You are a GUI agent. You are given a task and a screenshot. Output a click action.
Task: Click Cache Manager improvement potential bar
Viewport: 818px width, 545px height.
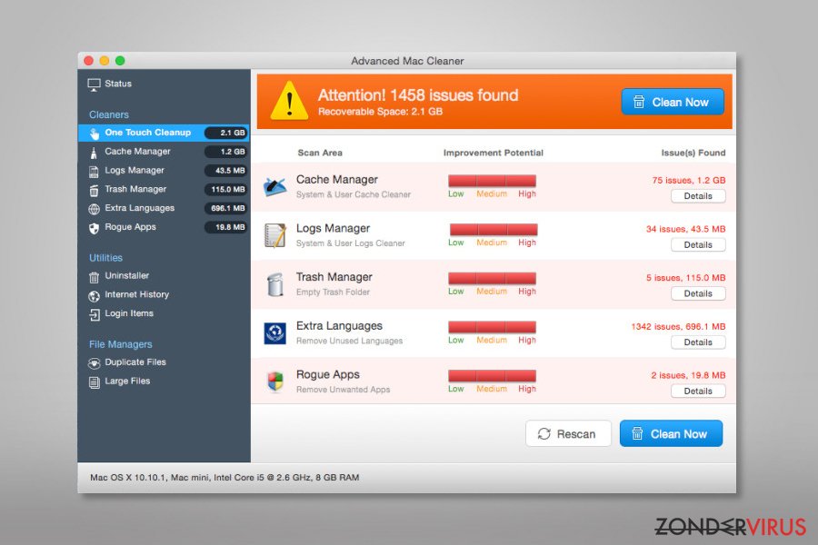[x=492, y=181]
